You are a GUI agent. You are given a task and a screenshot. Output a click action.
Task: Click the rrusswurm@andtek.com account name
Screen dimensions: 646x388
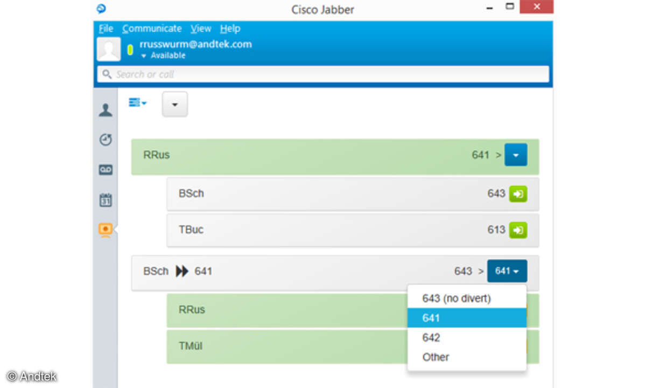click(195, 44)
